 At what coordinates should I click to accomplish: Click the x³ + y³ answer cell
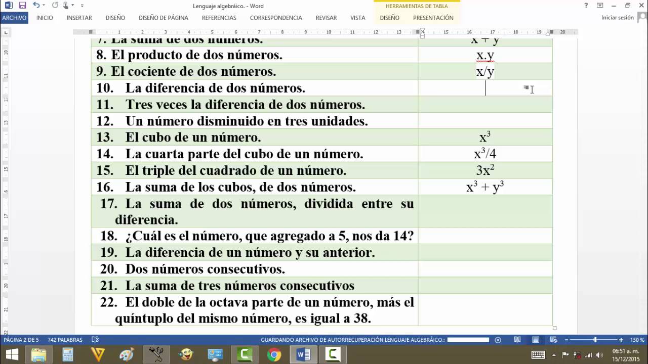[x=485, y=187]
